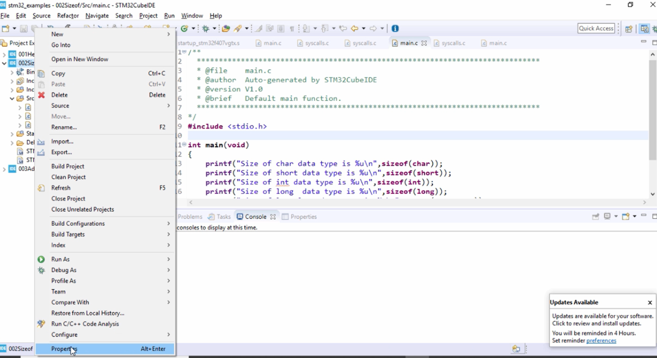Click the Previous Annotation toolbar icon
This screenshot has height=358, width=657.
click(325, 29)
